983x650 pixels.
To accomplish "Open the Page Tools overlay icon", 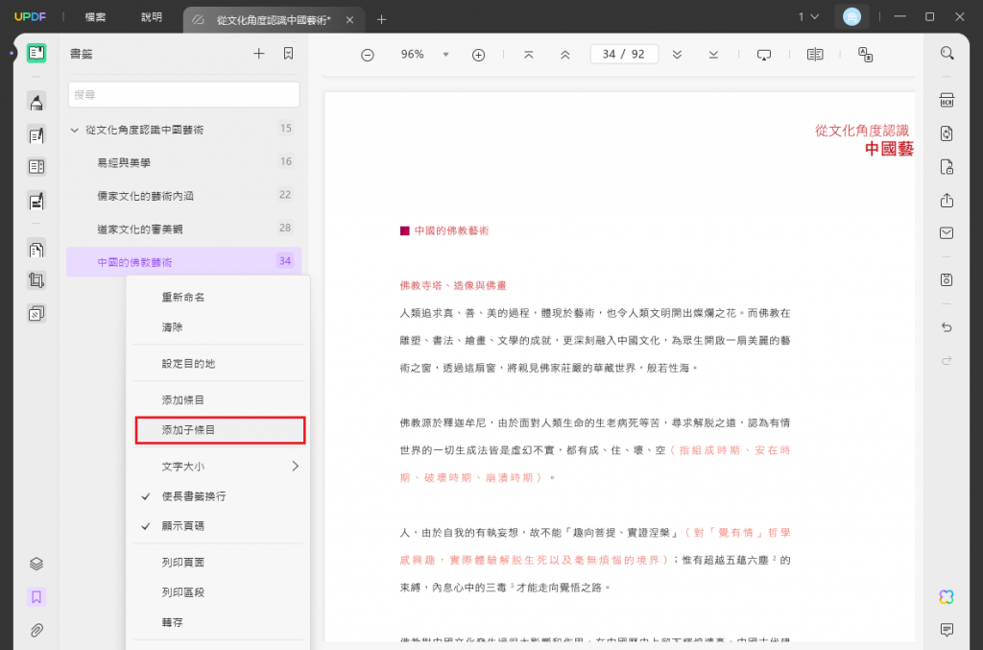I will click(36, 313).
